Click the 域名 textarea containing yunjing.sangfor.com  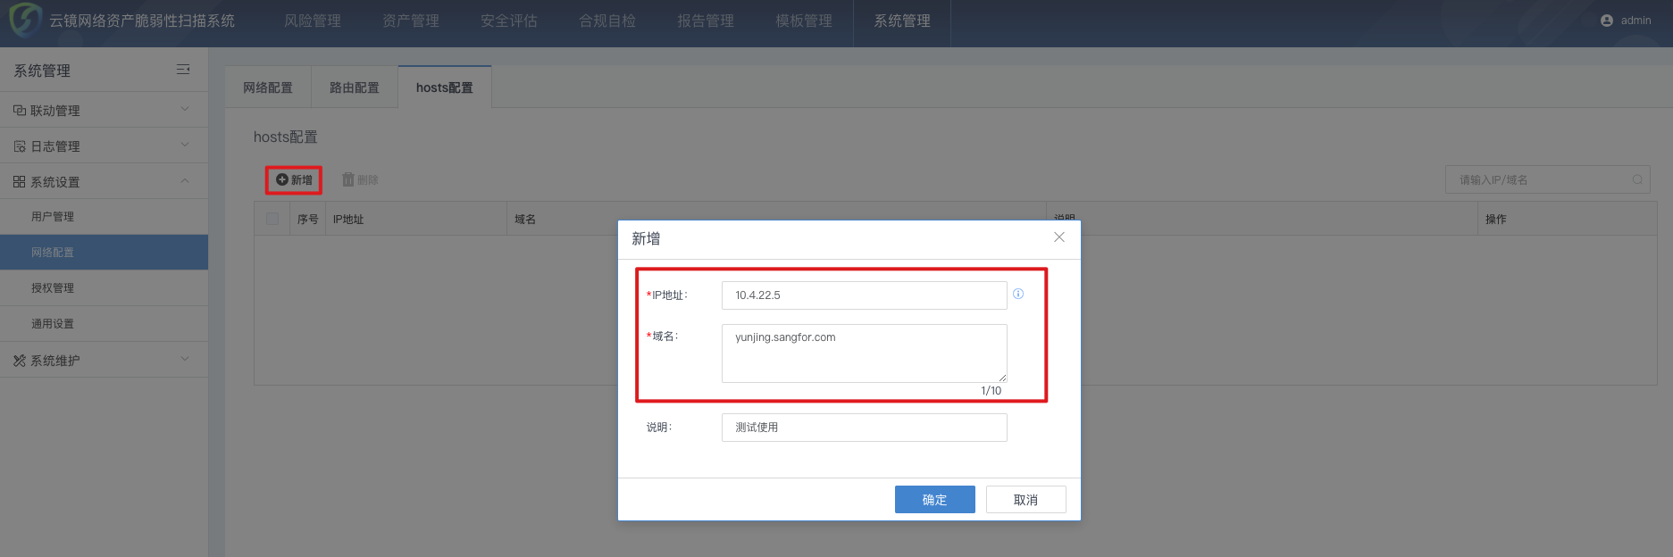point(865,353)
